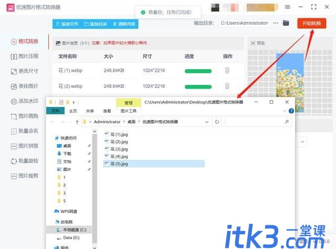336x249 pixels.
Task: Delete 花 (2).webp with its trash icon
Action: [227, 86]
